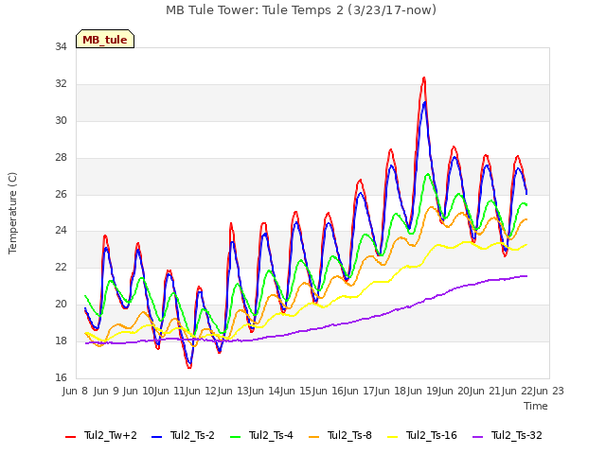Click the purple Tul2_Ts-32 legend swatch

(478, 436)
